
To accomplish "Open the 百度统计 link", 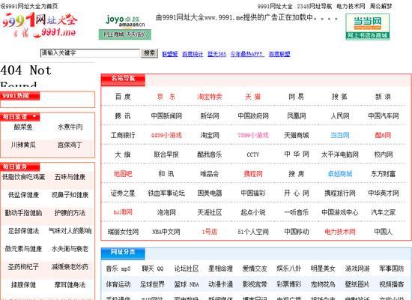I will click(193, 54).
